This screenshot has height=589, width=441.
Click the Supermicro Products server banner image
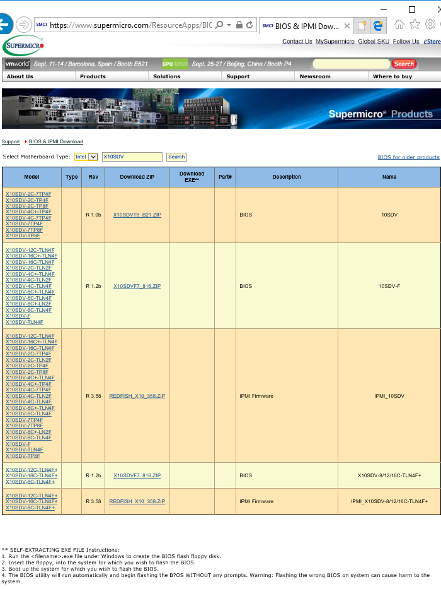[x=221, y=109]
